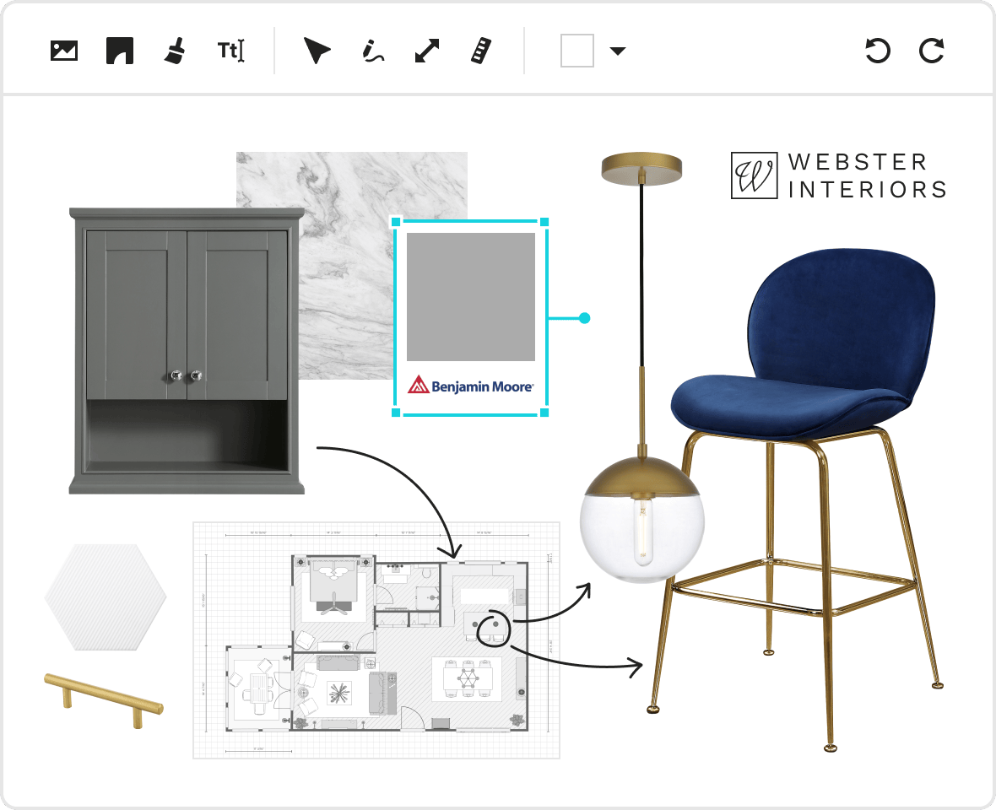The image size is (996, 810).
Task: Click the top-left selection handle
Action: (396, 222)
